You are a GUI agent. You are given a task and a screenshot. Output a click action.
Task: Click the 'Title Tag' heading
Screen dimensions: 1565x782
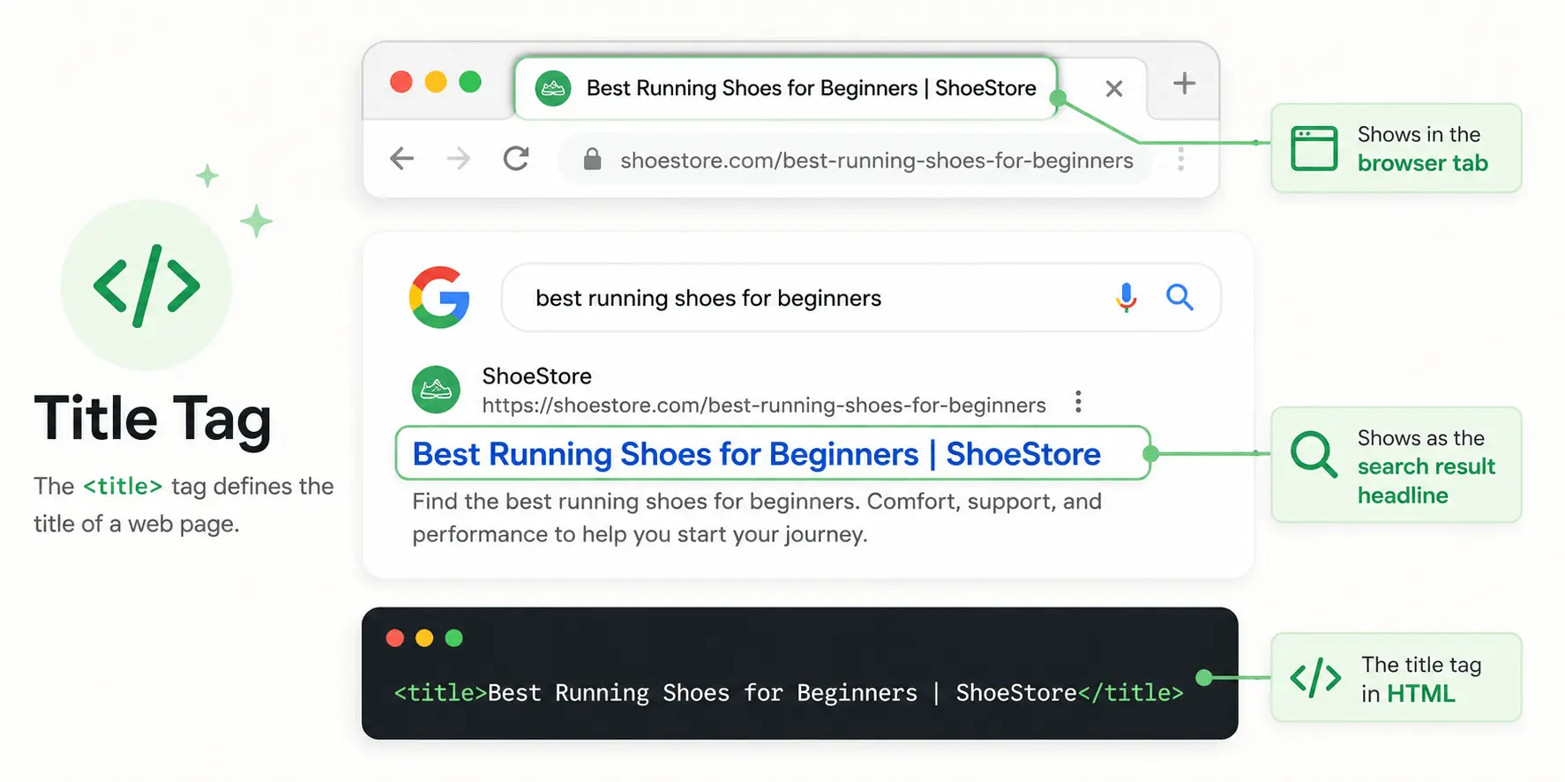coord(153,419)
